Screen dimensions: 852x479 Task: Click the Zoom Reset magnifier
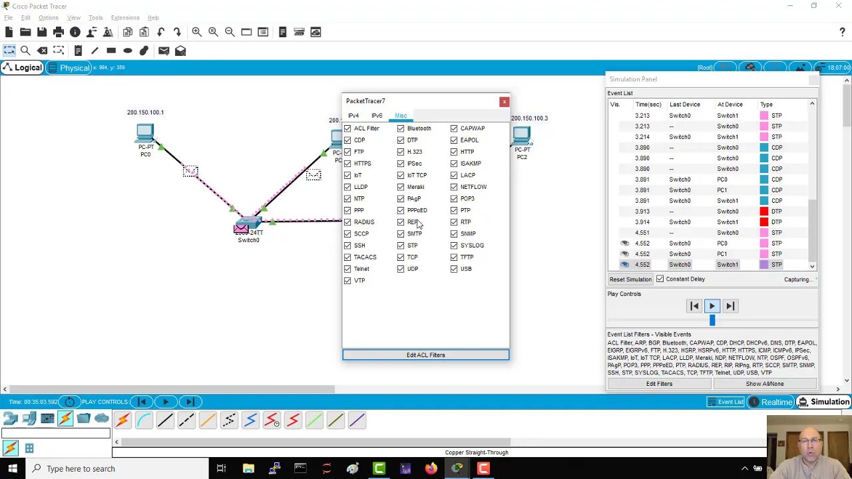[213, 32]
